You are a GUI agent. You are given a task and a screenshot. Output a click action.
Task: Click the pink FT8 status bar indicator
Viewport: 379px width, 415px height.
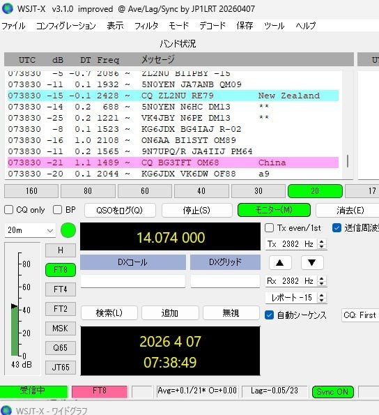[x=100, y=391]
